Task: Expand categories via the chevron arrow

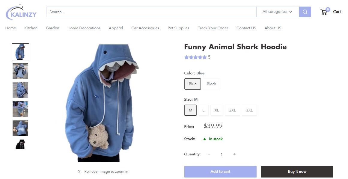Action: pos(290,12)
